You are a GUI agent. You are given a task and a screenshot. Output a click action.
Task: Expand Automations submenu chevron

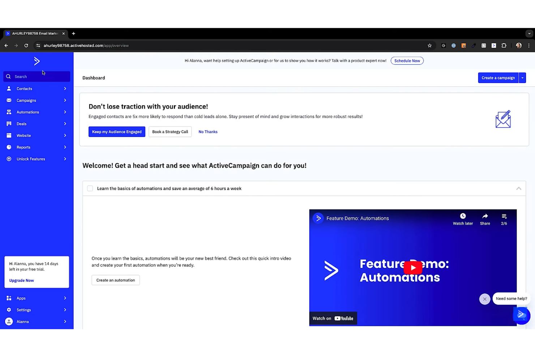pyautogui.click(x=65, y=112)
